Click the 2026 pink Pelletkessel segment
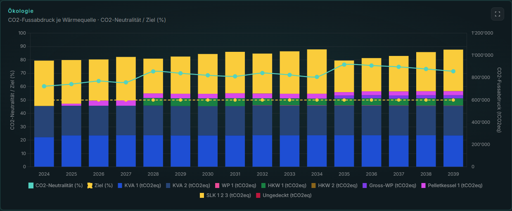512x211 pixels. coord(99,103)
